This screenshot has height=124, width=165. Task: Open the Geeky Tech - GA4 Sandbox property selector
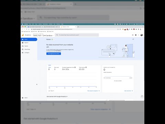43,35
